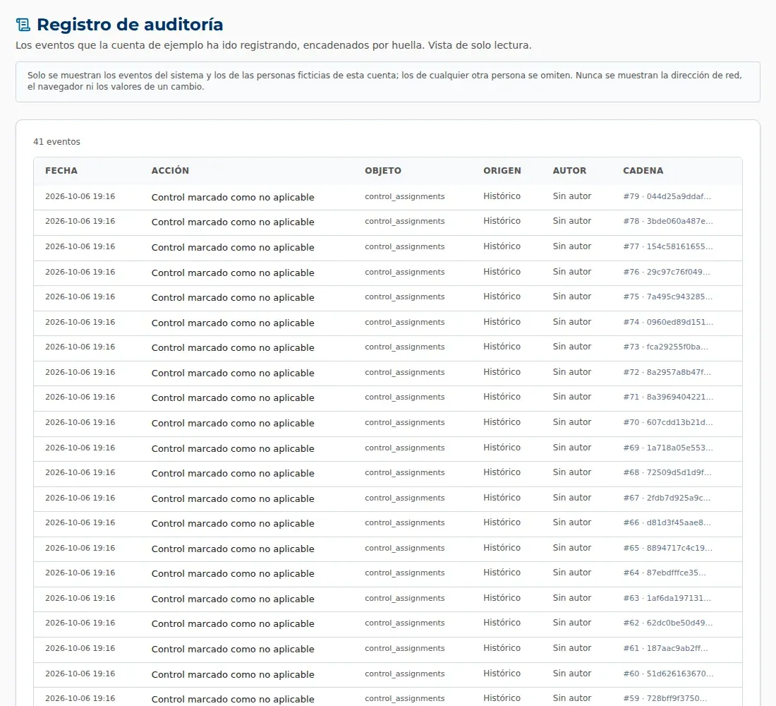
Task: Click the audit log scroll icon beside the title
Action: (x=23, y=25)
